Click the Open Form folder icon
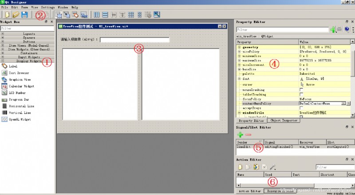Image resolution: width=355 pixels, height=195 pixels. 16,15
